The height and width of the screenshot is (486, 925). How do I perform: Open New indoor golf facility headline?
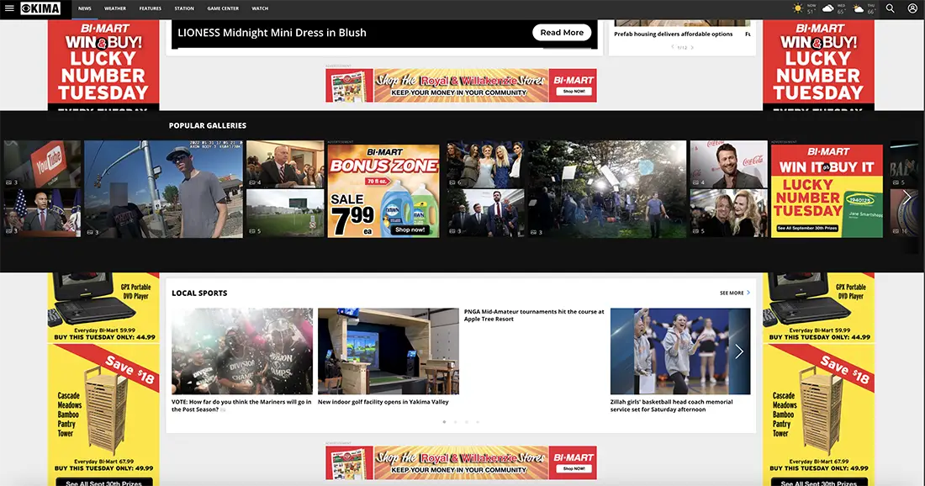click(x=383, y=402)
